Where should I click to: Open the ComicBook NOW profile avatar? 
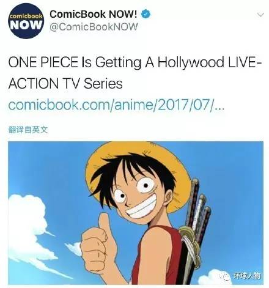[26, 21]
